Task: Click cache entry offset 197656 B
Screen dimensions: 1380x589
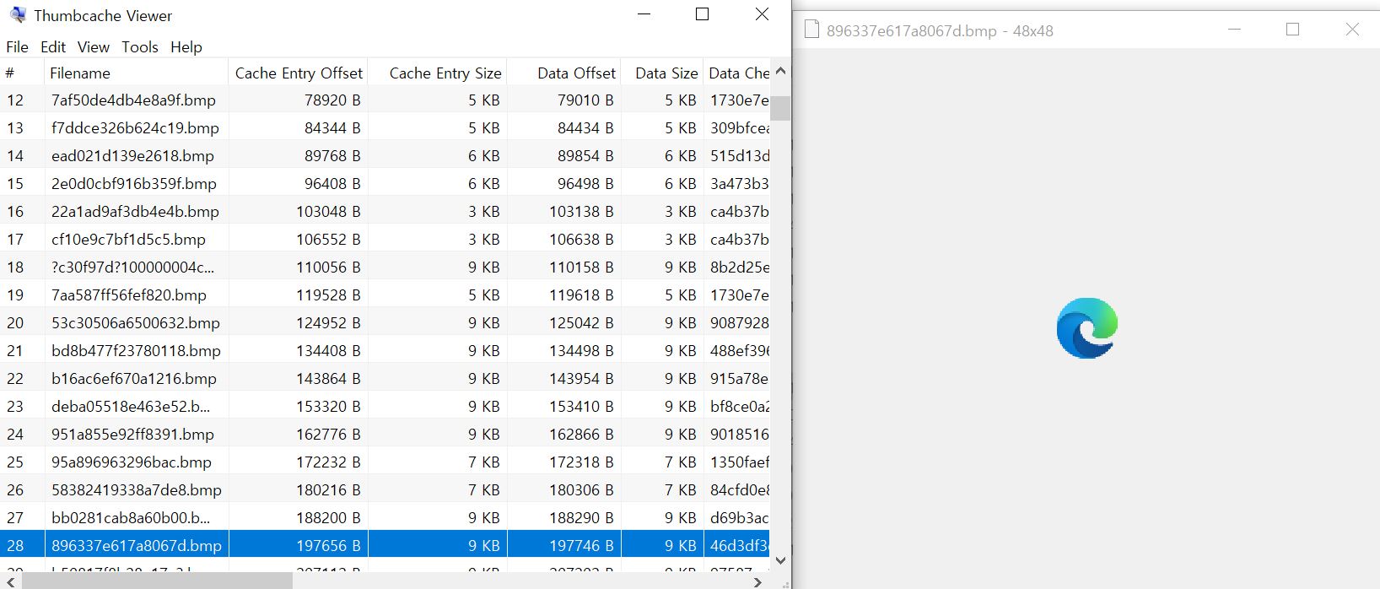Action: [x=328, y=545]
